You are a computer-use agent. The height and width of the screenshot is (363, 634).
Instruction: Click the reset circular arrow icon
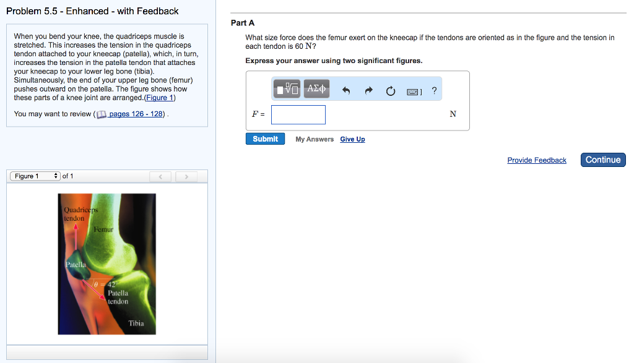tap(391, 92)
